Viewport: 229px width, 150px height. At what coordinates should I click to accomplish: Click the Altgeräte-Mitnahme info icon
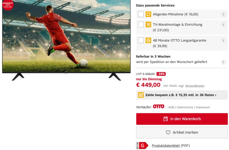point(223,14)
